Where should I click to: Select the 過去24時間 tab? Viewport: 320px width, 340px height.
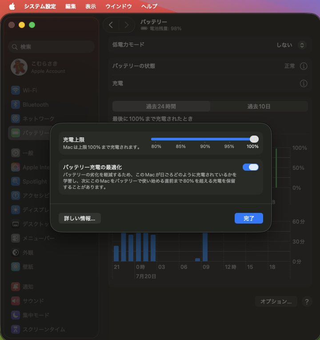coord(161,106)
